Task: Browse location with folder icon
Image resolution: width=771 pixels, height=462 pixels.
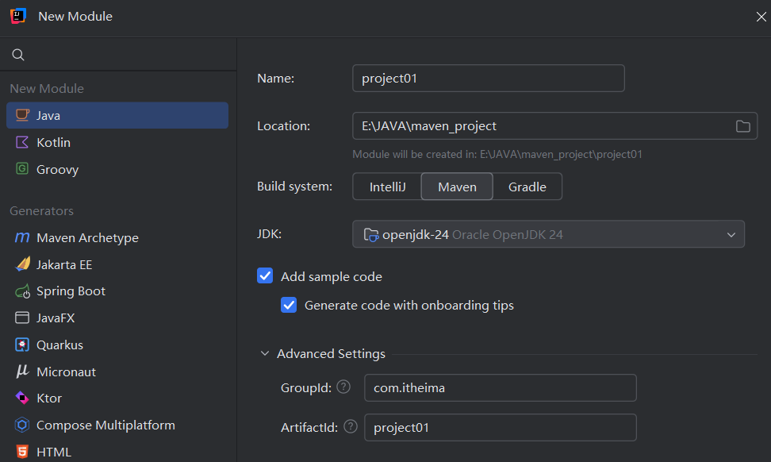Action: tap(743, 126)
